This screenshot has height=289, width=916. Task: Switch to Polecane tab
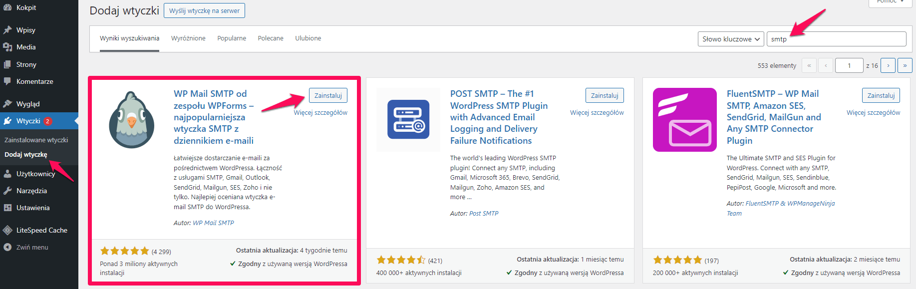pyautogui.click(x=271, y=38)
